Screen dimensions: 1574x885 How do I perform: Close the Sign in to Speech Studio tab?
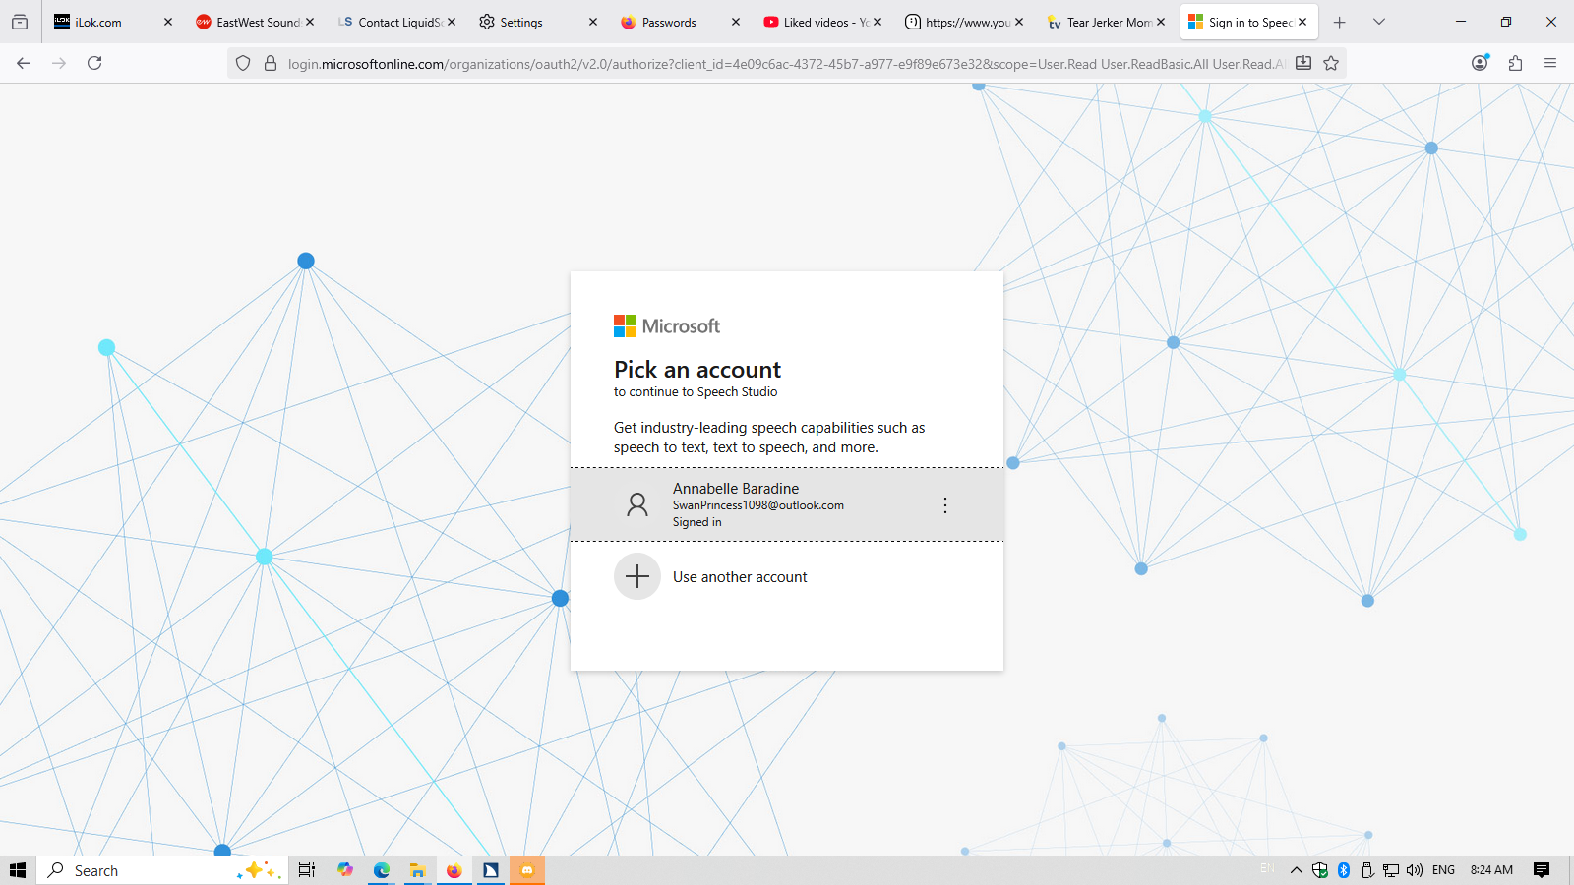(1302, 22)
